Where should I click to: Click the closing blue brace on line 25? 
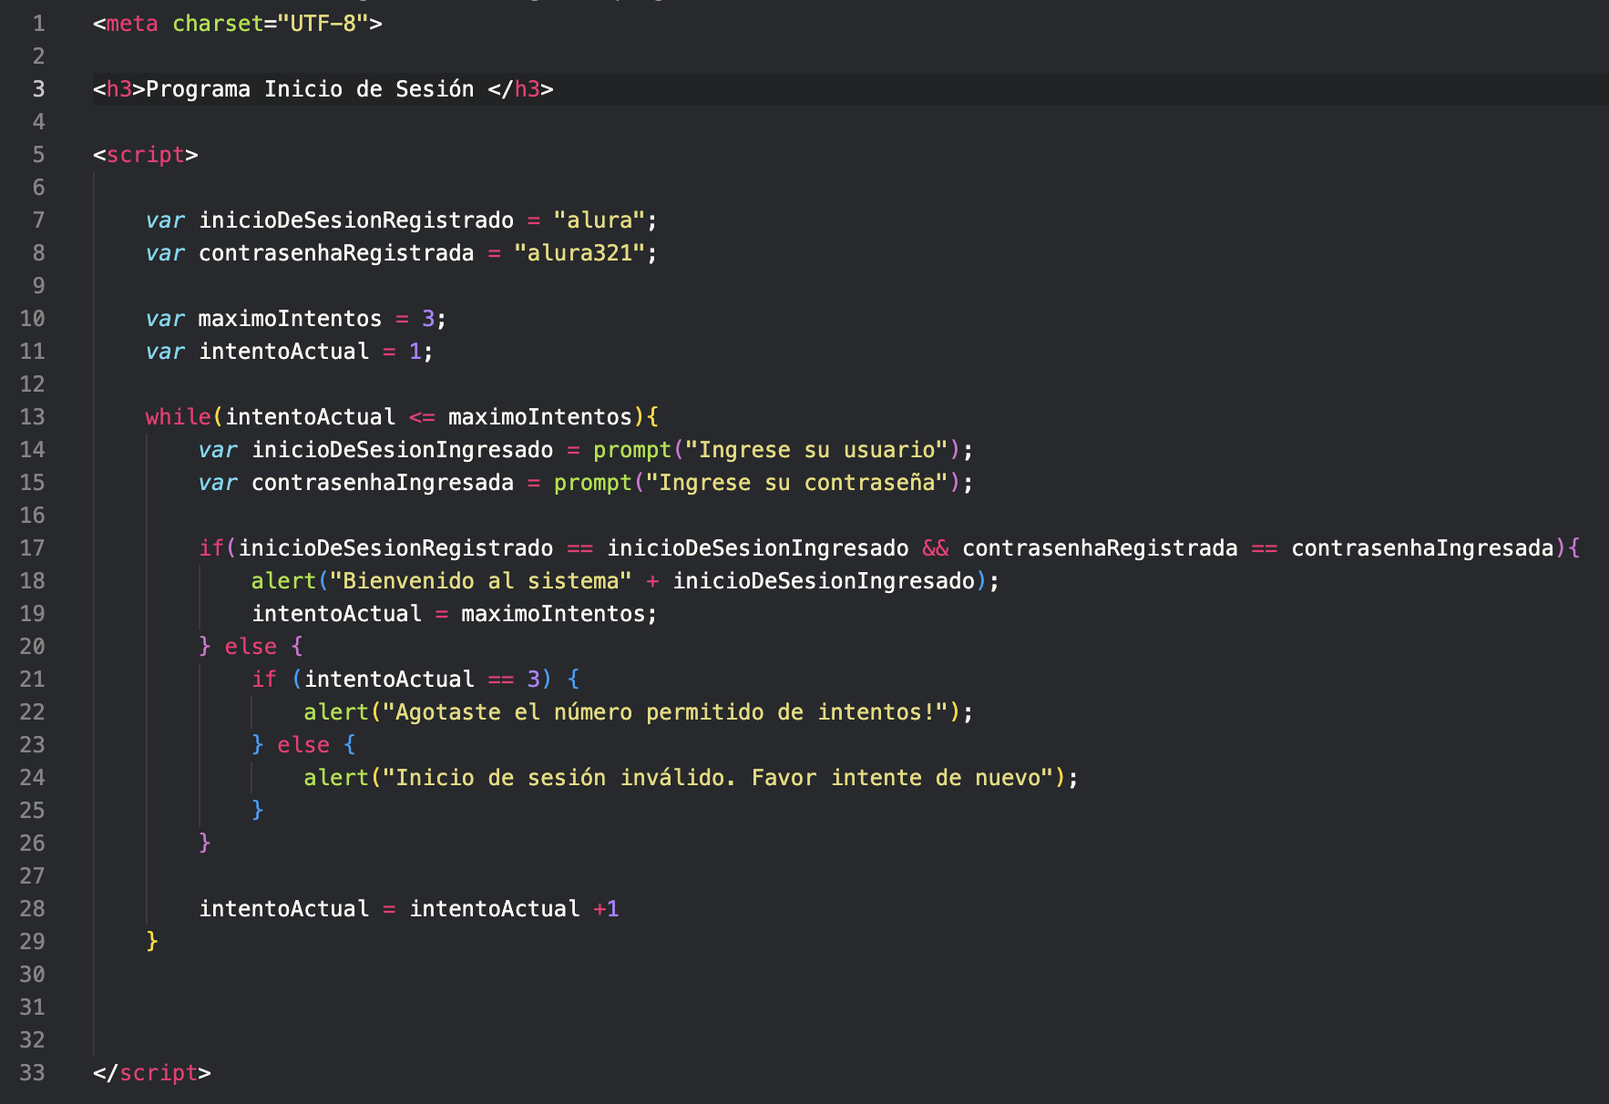(x=258, y=810)
